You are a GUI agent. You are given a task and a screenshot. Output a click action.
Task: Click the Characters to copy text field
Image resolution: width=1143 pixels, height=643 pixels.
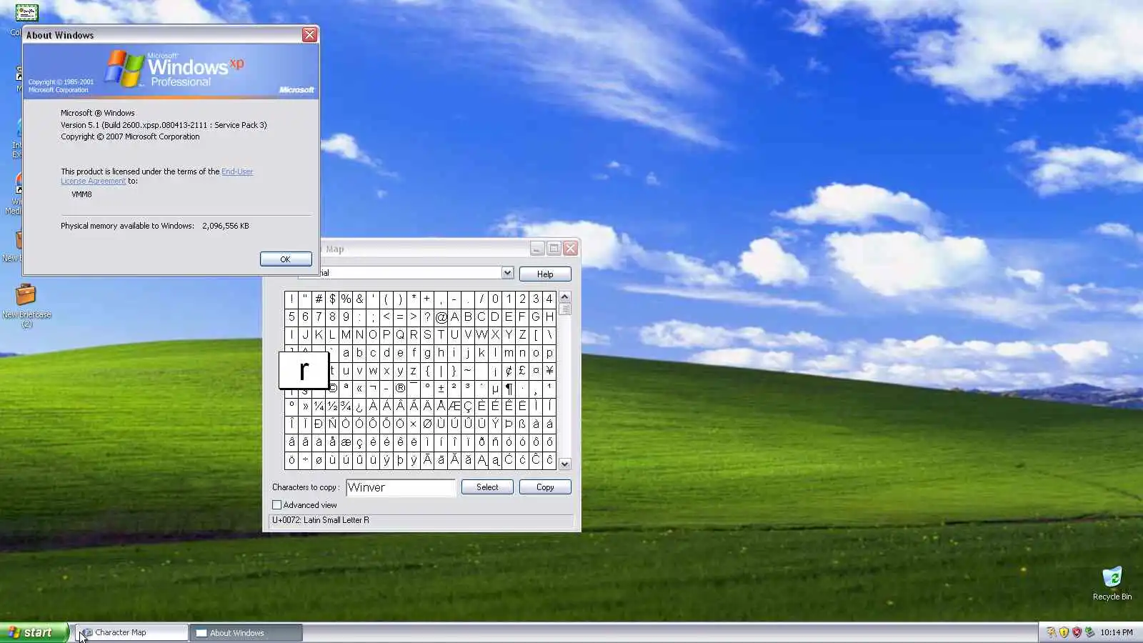401,487
